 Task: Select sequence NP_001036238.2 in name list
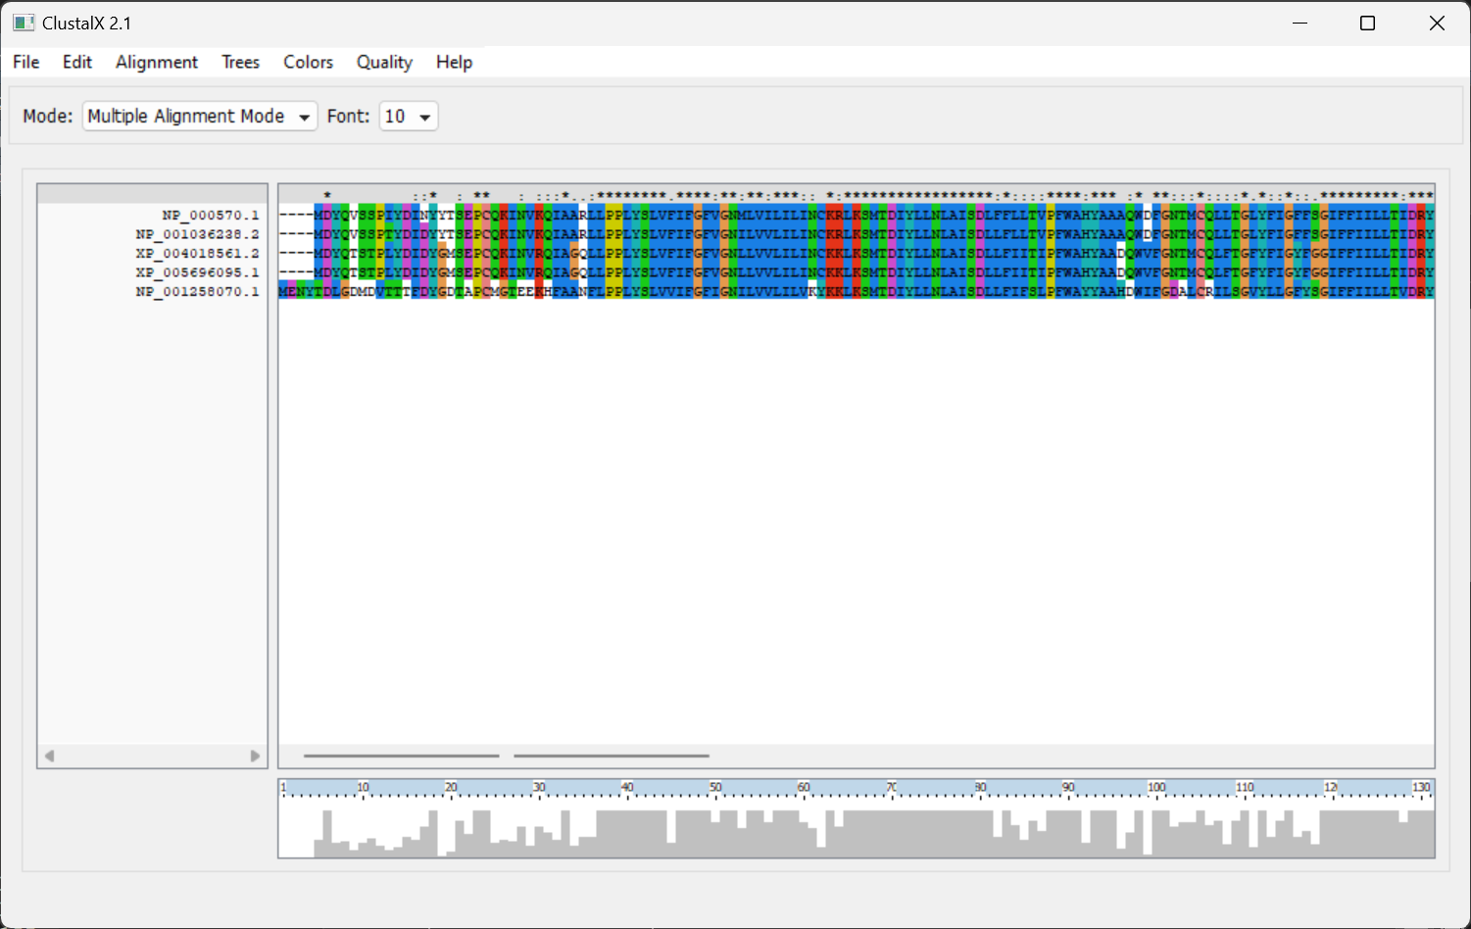(198, 234)
